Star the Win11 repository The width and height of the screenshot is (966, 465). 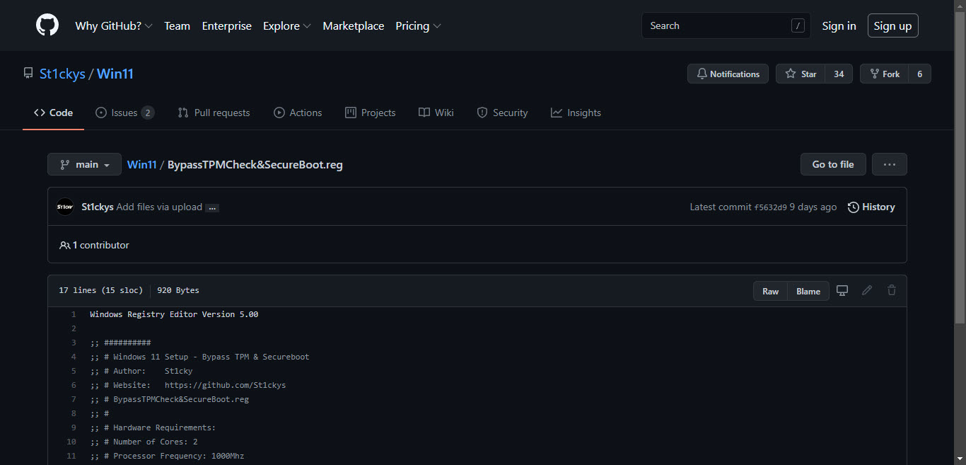coord(801,74)
